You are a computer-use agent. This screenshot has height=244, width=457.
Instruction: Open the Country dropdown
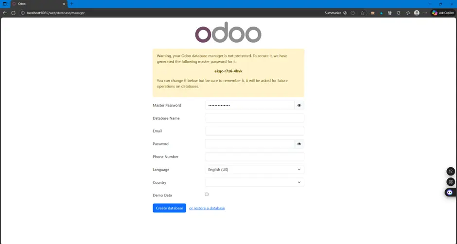click(254, 182)
